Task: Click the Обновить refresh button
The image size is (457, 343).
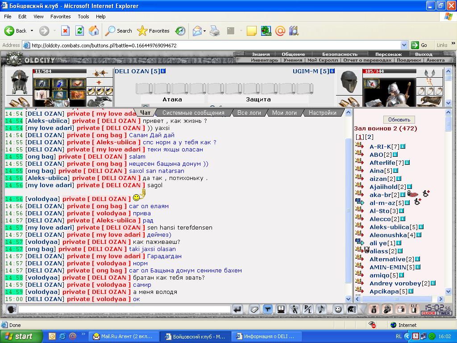Action: pos(399,120)
